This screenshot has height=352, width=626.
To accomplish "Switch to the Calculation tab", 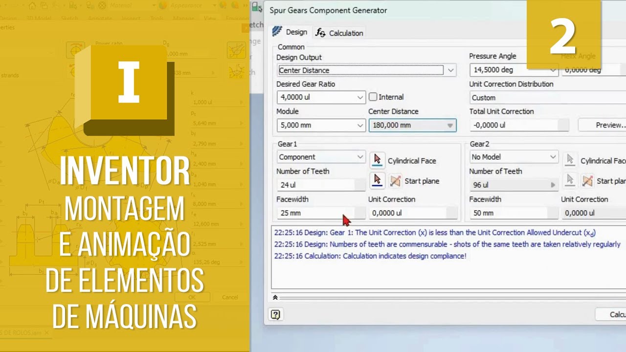I will 340,33.
